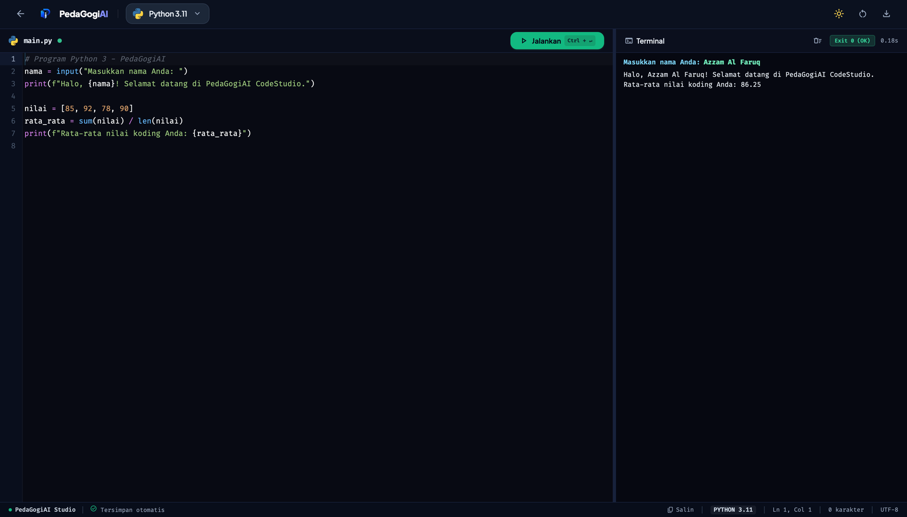Toggle light theme with sun icon
This screenshot has width=907, height=517.
[839, 14]
